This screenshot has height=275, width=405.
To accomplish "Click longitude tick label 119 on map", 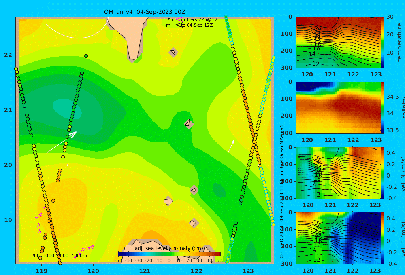I will pyautogui.click(x=41, y=271).
